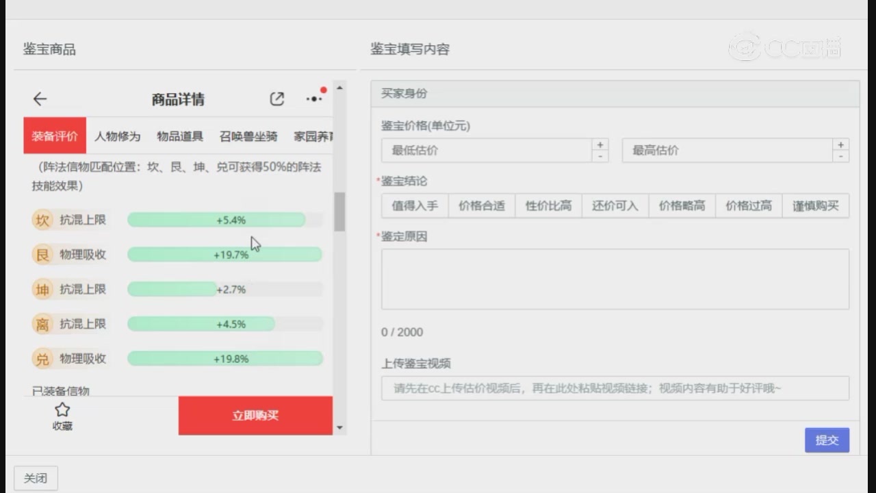
Task: Click the scroll-up arrow of product panel
Action: (x=339, y=88)
